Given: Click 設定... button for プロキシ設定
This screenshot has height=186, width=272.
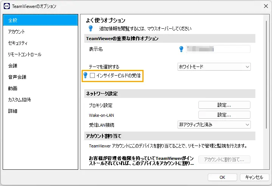Looking at the screenshot, I should 224,105.
